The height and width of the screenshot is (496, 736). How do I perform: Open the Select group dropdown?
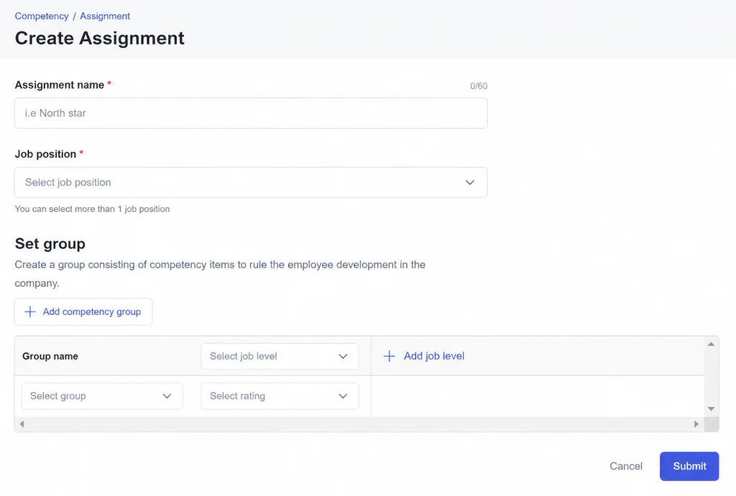pyautogui.click(x=102, y=396)
